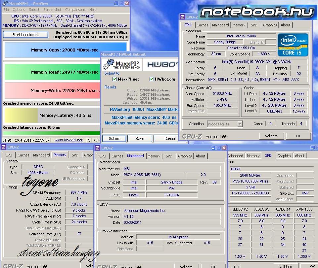318x268 pixels.
Task: Uncheck the HWbot.org submit checkbox
Action: coord(152,79)
